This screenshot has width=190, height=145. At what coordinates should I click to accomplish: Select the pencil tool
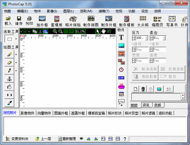9,71
